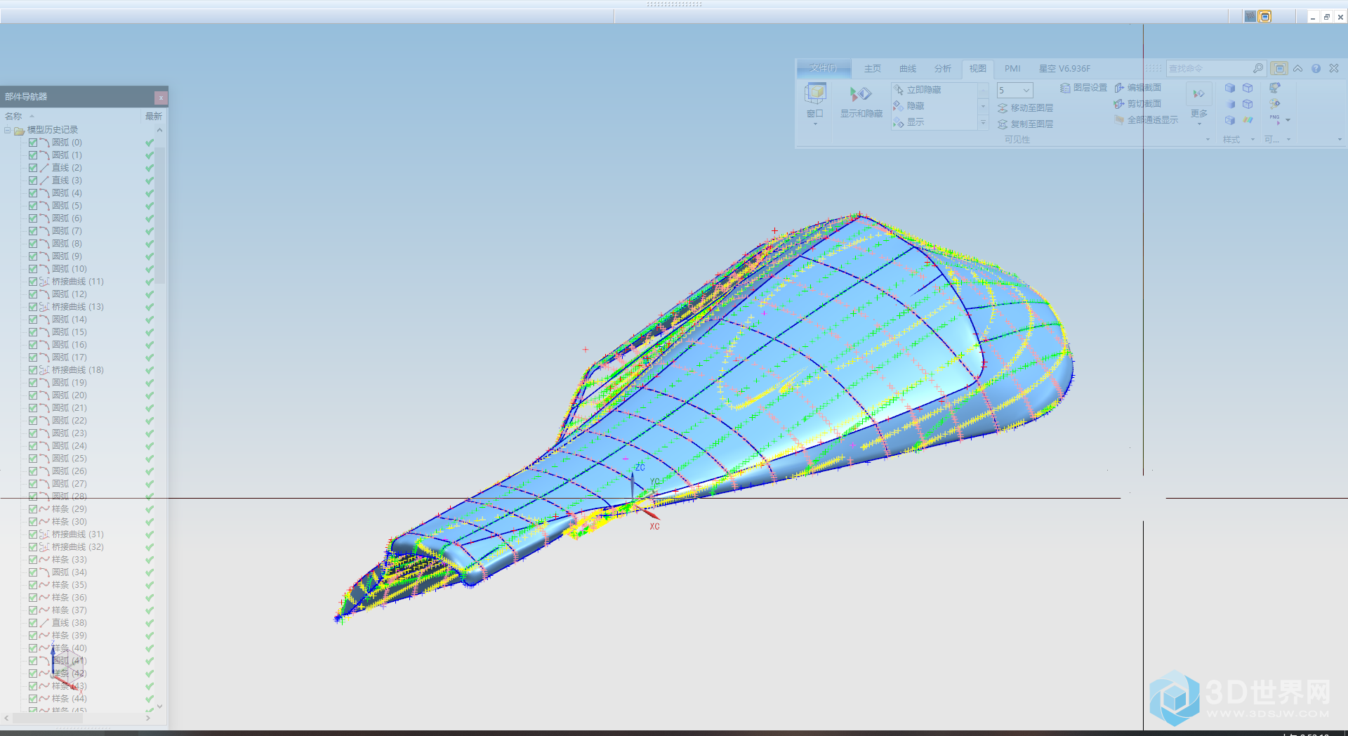Click the 显示和隐藏 show/hide icon
This screenshot has height=736, width=1348.
point(861,94)
